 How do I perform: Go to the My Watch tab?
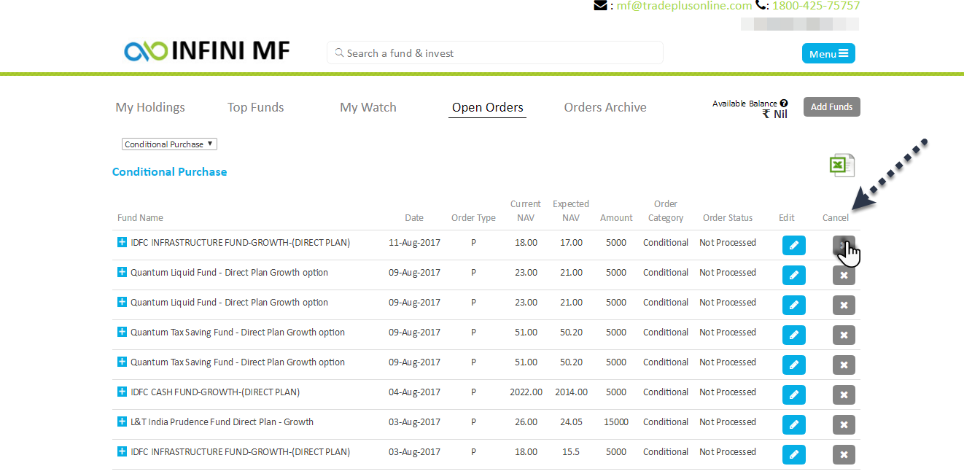click(x=368, y=107)
